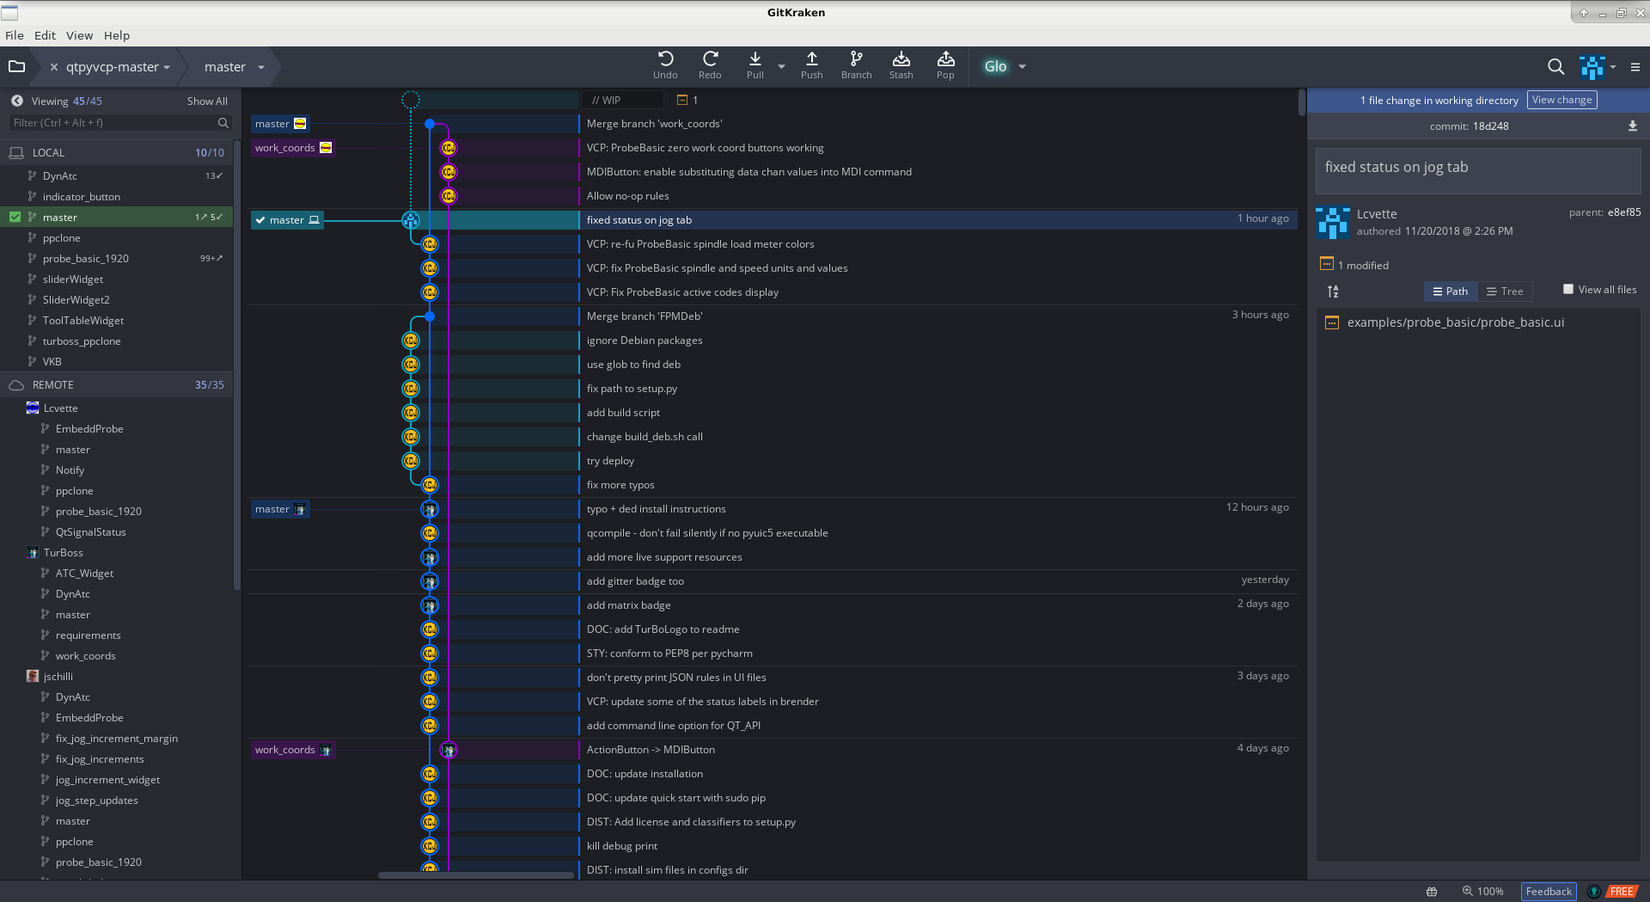This screenshot has height=902, width=1650.
Task: Click the work_coords remote branch label at top
Action: [x=292, y=148]
